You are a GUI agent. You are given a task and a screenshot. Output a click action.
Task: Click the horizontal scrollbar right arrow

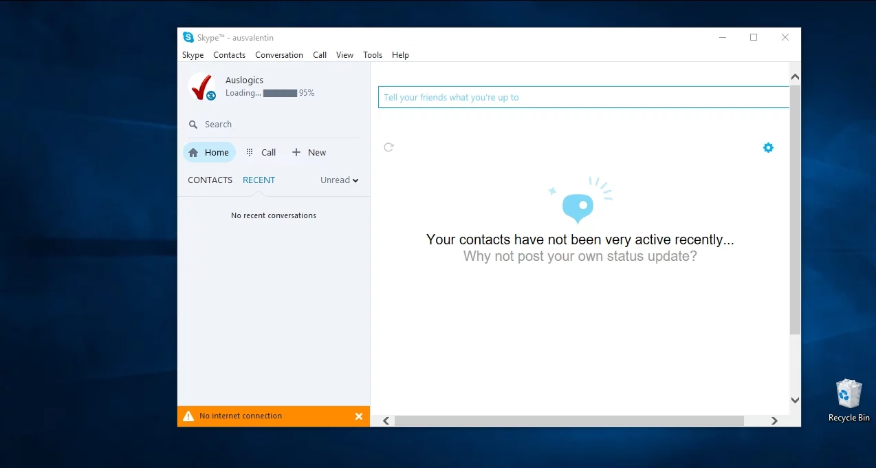click(x=774, y=421)
